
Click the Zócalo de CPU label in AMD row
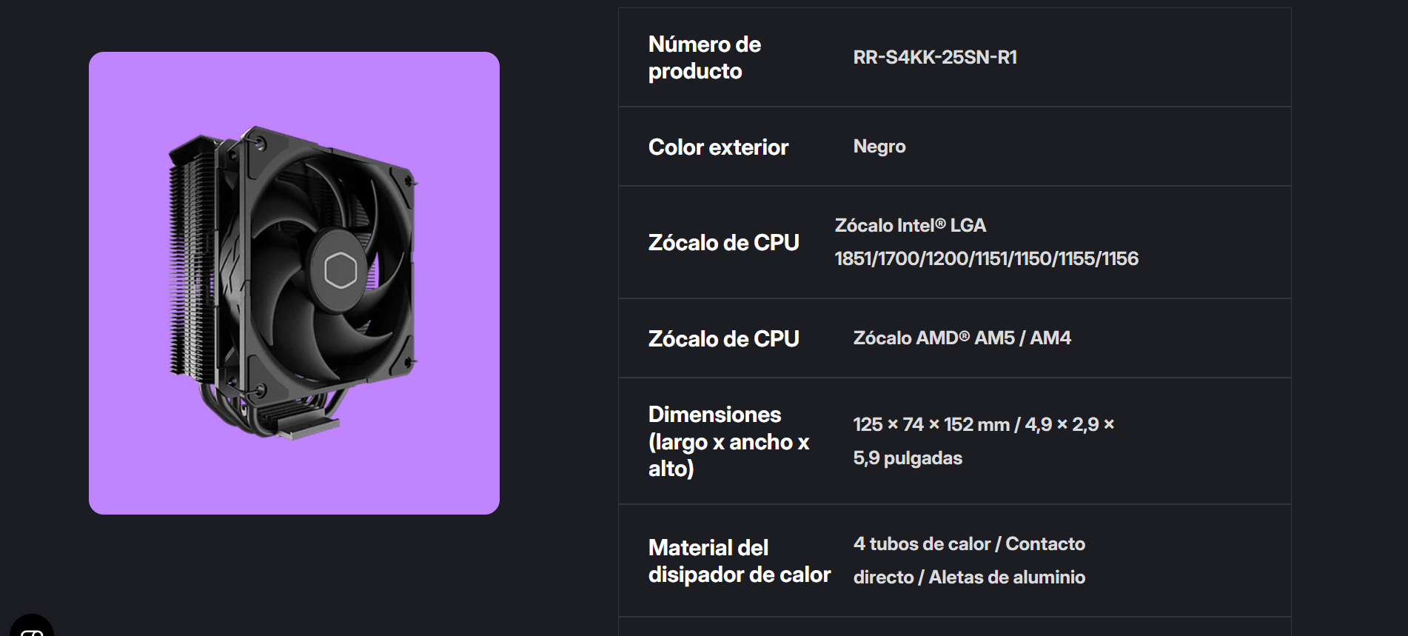(x=723, y=339)
